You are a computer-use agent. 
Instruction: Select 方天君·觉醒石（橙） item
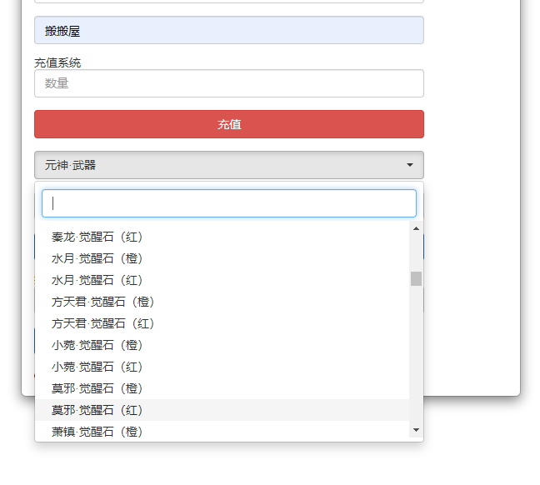tap(103, 302)
